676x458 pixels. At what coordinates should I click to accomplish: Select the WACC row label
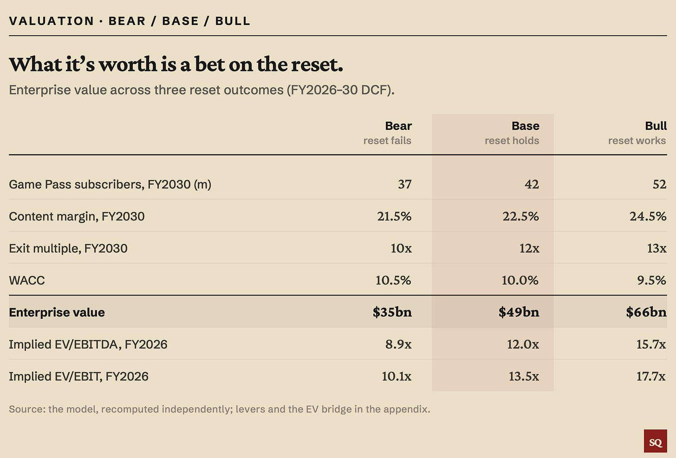click(x=27, y=281)
